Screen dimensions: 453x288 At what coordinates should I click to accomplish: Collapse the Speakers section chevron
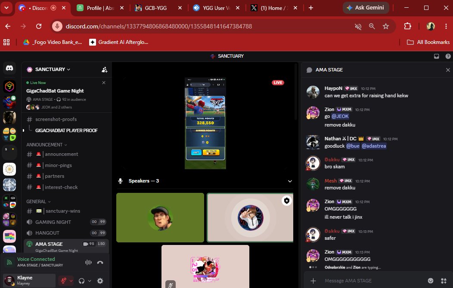[x=290, y=181]
